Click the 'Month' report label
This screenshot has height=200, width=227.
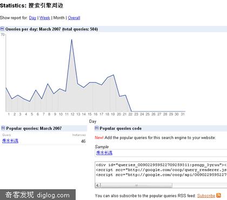point(59,18)
